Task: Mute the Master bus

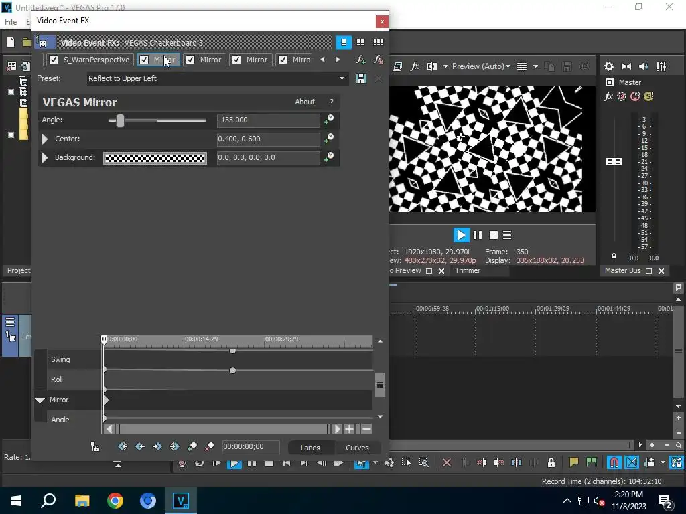Action: coord(635,96)
